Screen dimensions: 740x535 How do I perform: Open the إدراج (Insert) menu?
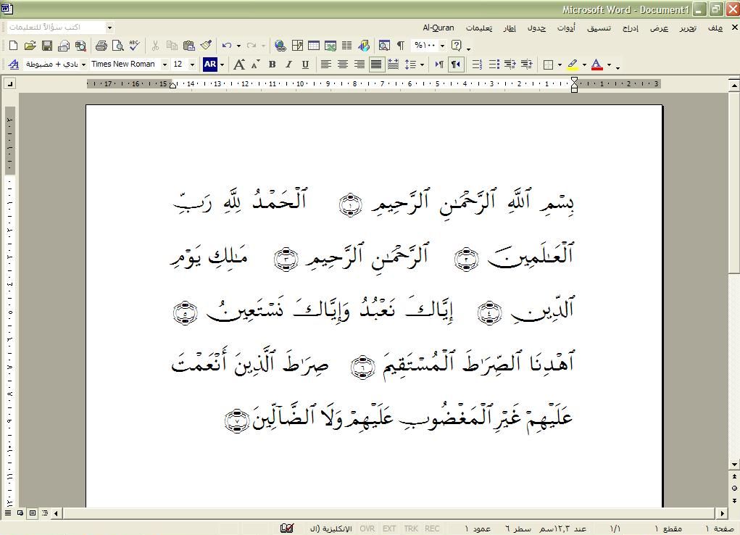630,28
